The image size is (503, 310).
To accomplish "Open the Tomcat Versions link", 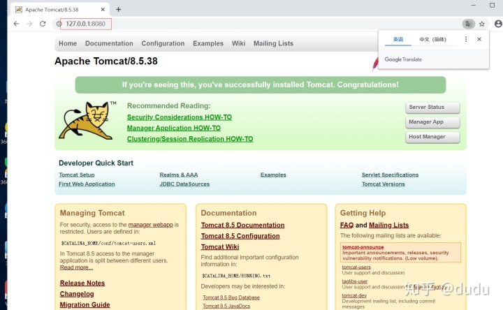I will tap(384, 184).
